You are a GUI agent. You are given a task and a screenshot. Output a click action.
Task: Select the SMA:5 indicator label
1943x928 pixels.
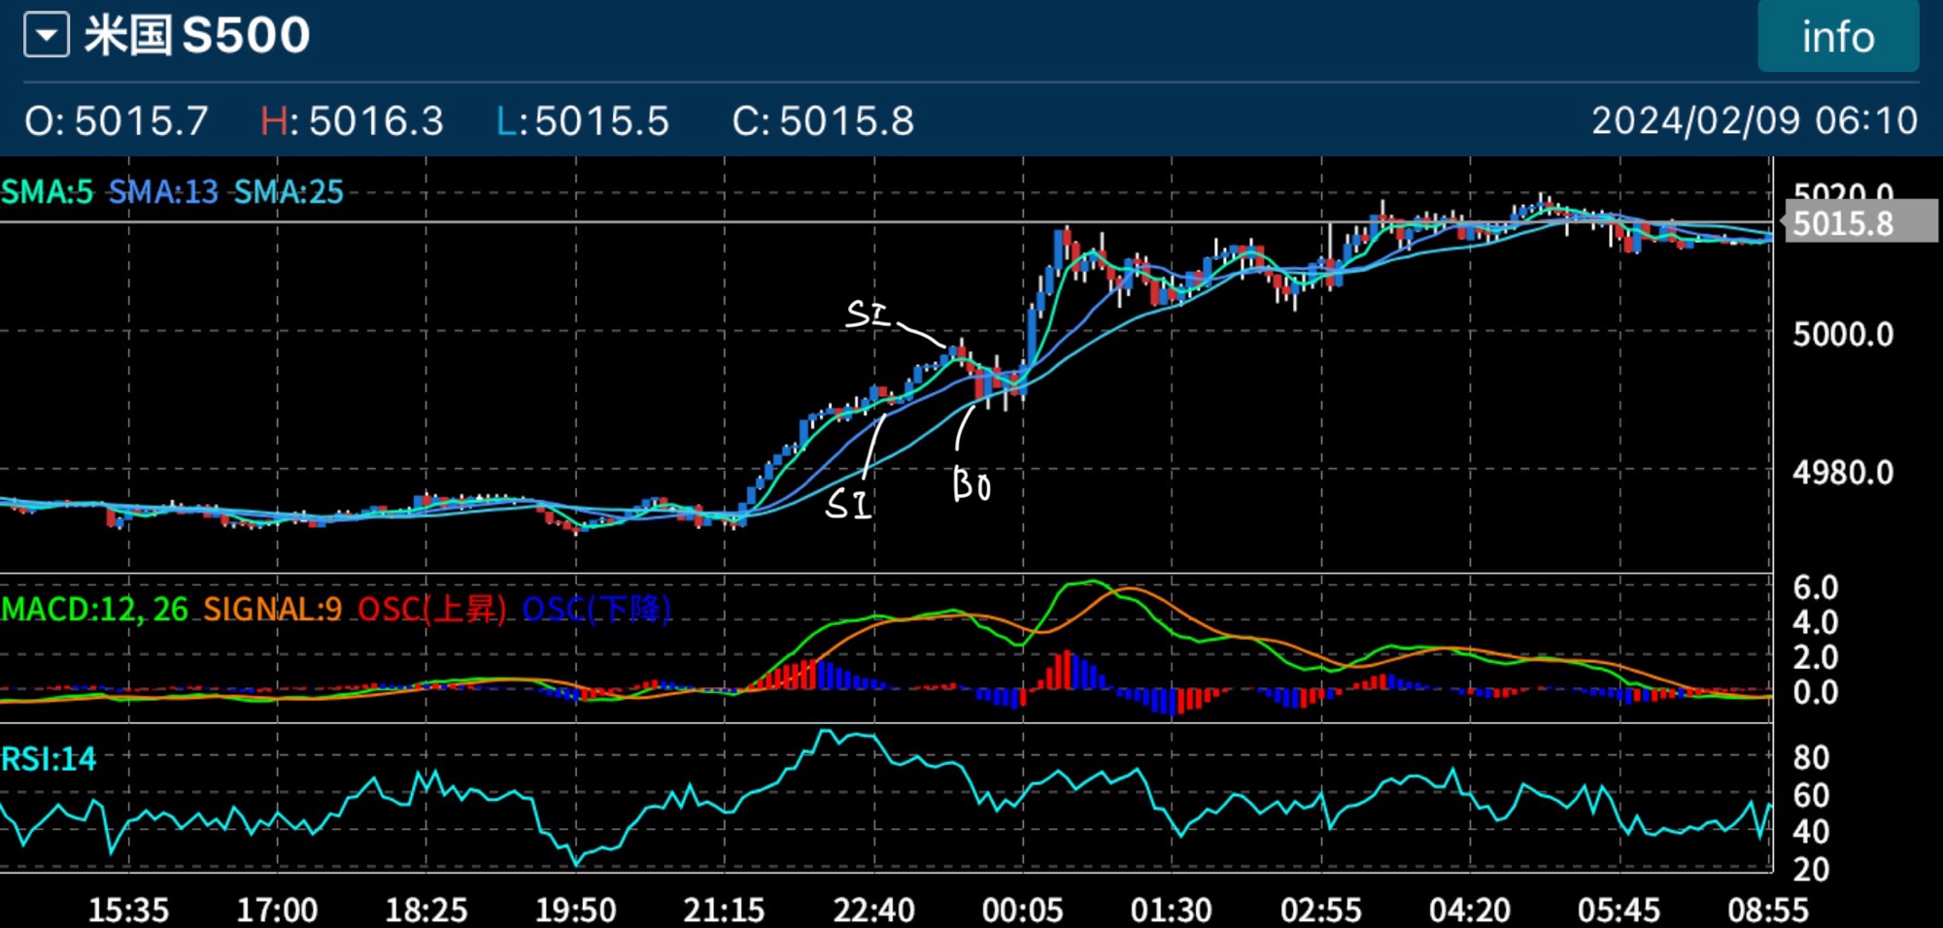(x=47, y=192)
